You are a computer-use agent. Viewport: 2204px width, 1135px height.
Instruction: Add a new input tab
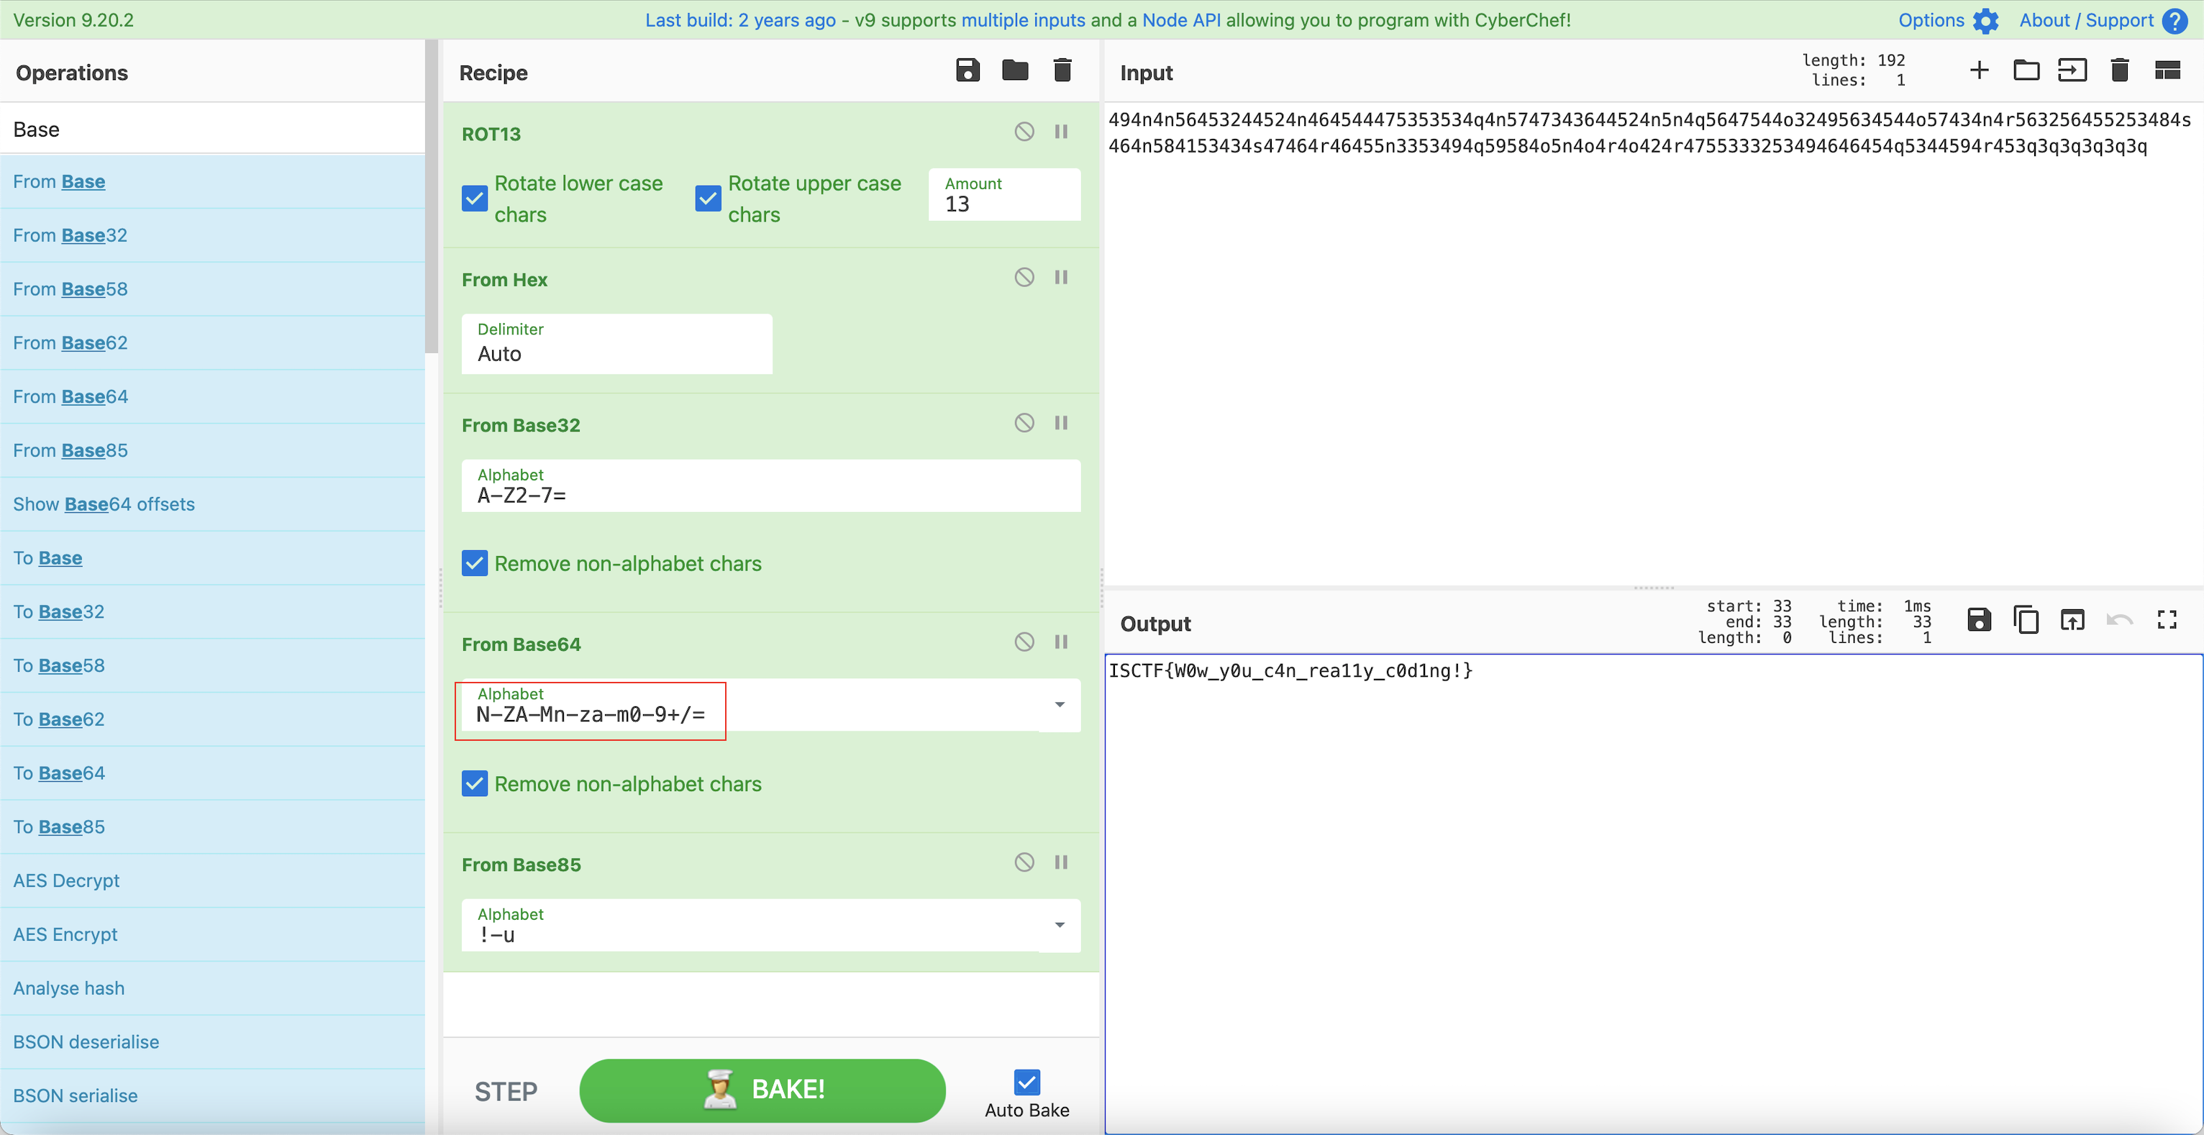click(1978, 70)
